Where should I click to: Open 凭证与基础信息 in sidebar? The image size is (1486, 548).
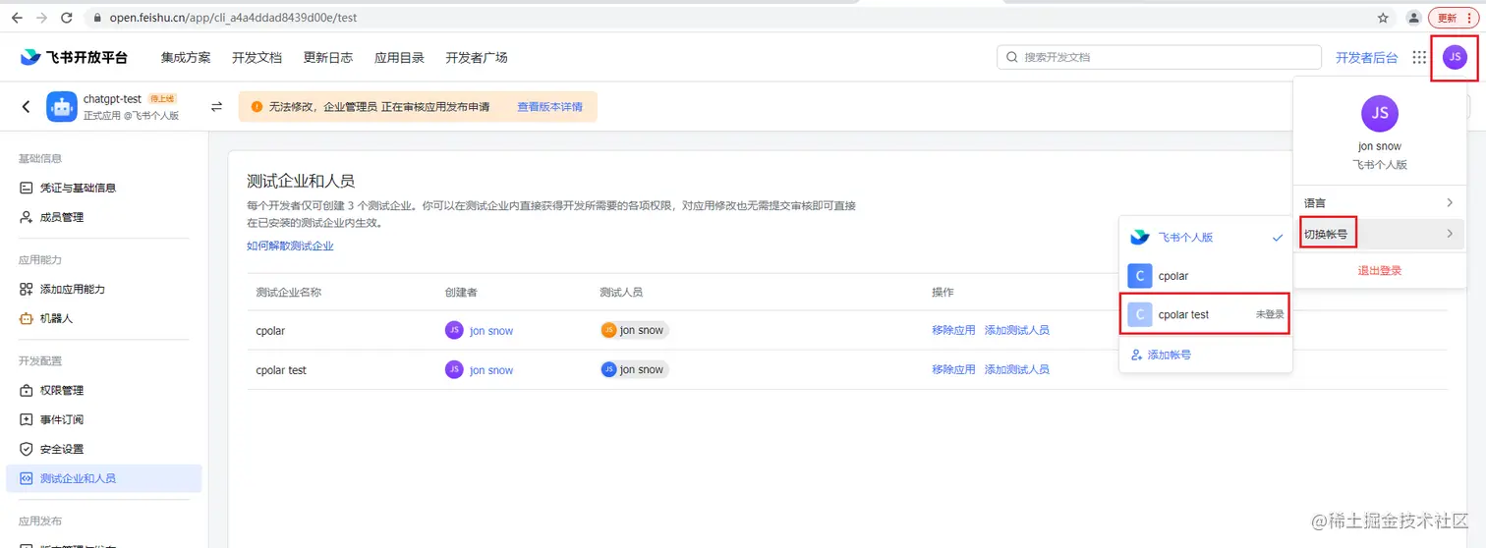78,188
